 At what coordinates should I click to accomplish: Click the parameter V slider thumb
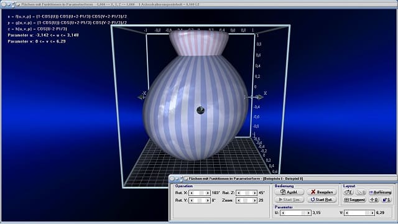pyautogui.click(x=367, y=213)
